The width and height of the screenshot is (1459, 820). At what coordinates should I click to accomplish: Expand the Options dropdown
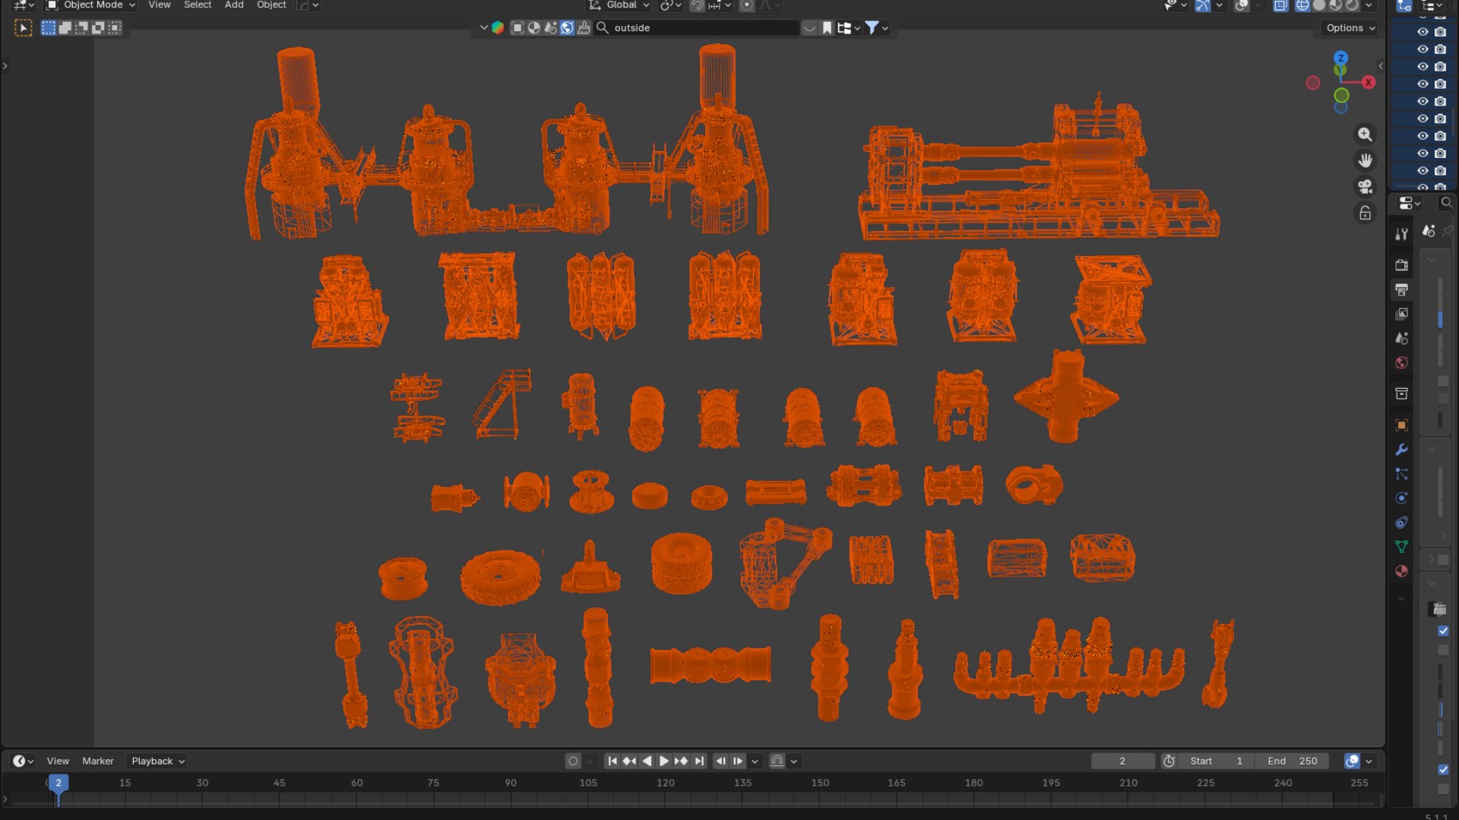pos(1350,28)
